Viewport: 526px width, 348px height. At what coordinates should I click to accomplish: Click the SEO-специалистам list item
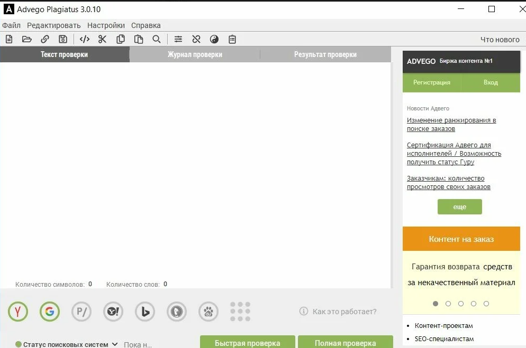[444, 338]
